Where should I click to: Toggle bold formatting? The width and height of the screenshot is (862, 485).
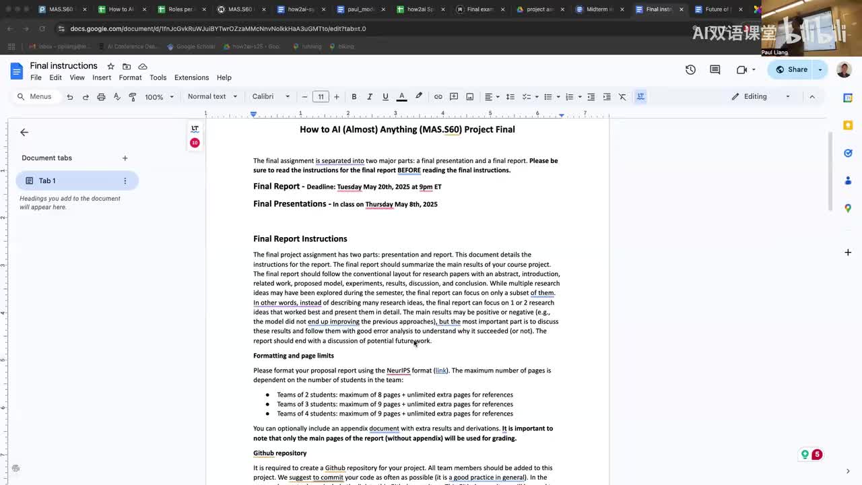click(354, 96)
